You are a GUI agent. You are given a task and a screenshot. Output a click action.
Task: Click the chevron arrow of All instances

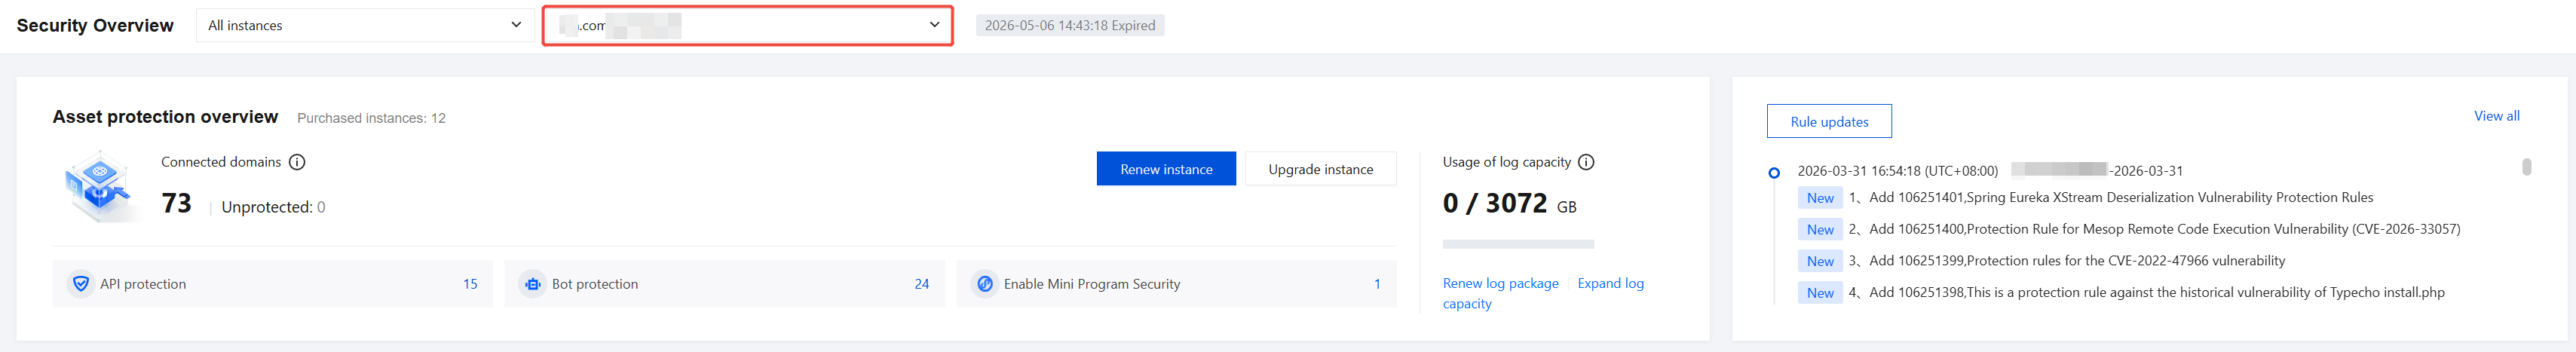coord(516,25)
